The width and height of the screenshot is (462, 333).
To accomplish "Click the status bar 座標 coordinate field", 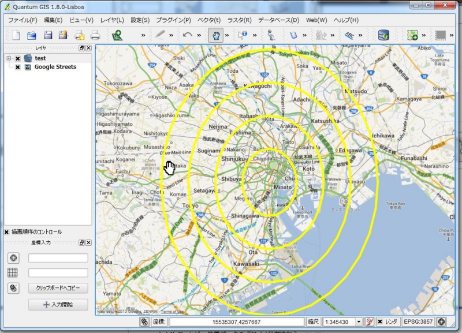I will (237, 322).
